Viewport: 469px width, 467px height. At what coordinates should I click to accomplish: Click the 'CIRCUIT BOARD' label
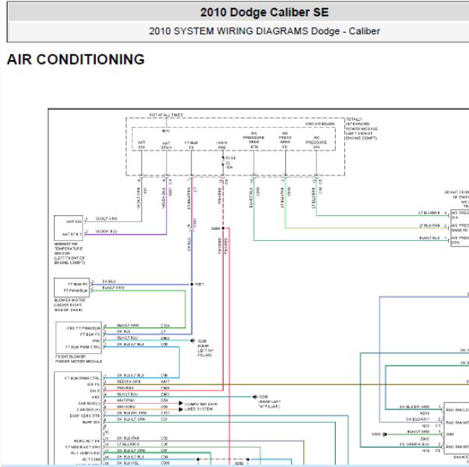tap(320, 124)
